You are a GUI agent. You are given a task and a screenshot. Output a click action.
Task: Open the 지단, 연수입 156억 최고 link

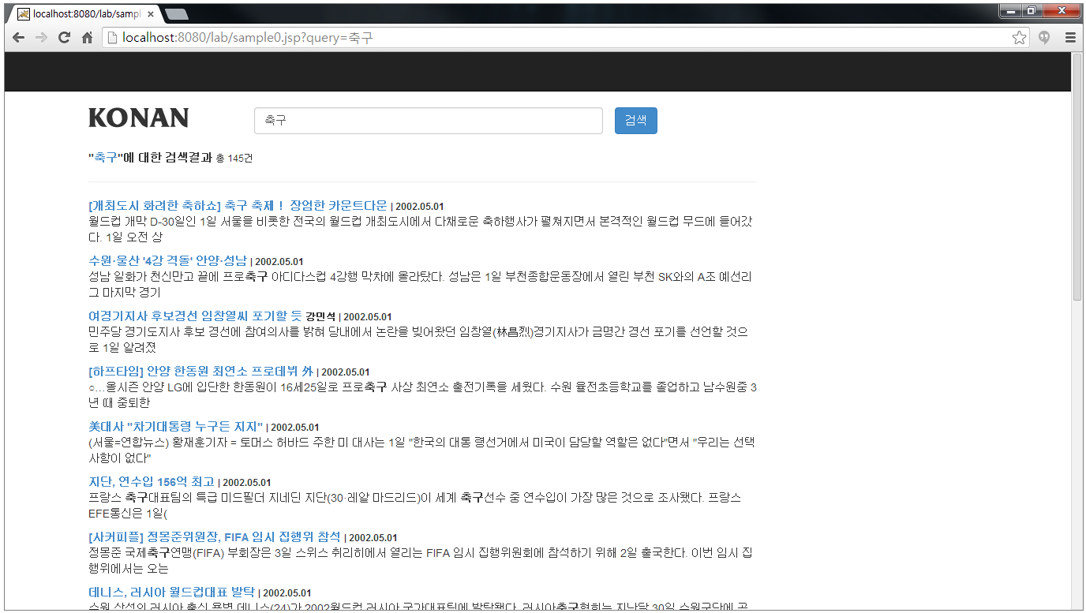(152, 481)
